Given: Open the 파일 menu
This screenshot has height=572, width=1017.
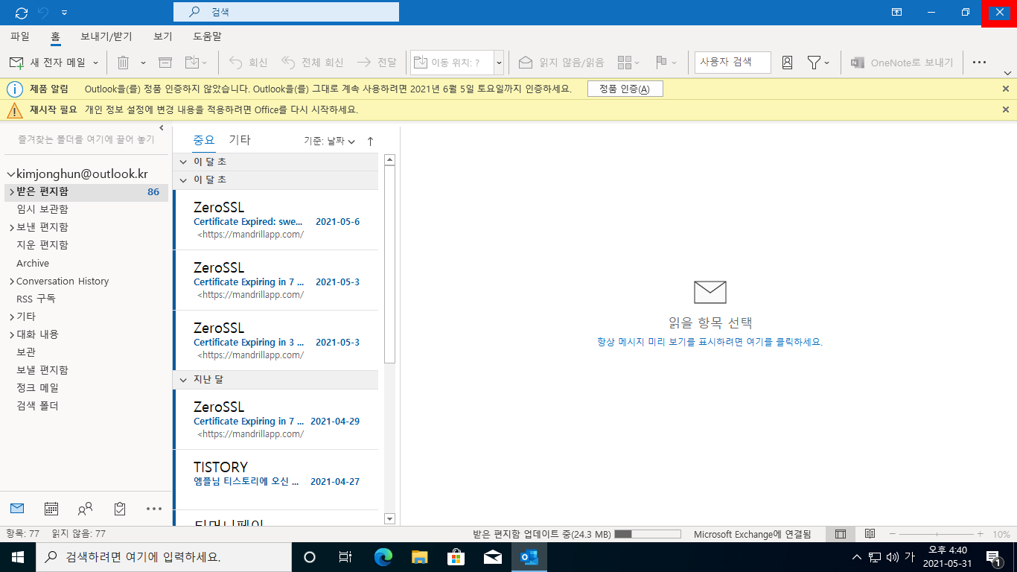Looking at the screenshot, I should [20, 36].
